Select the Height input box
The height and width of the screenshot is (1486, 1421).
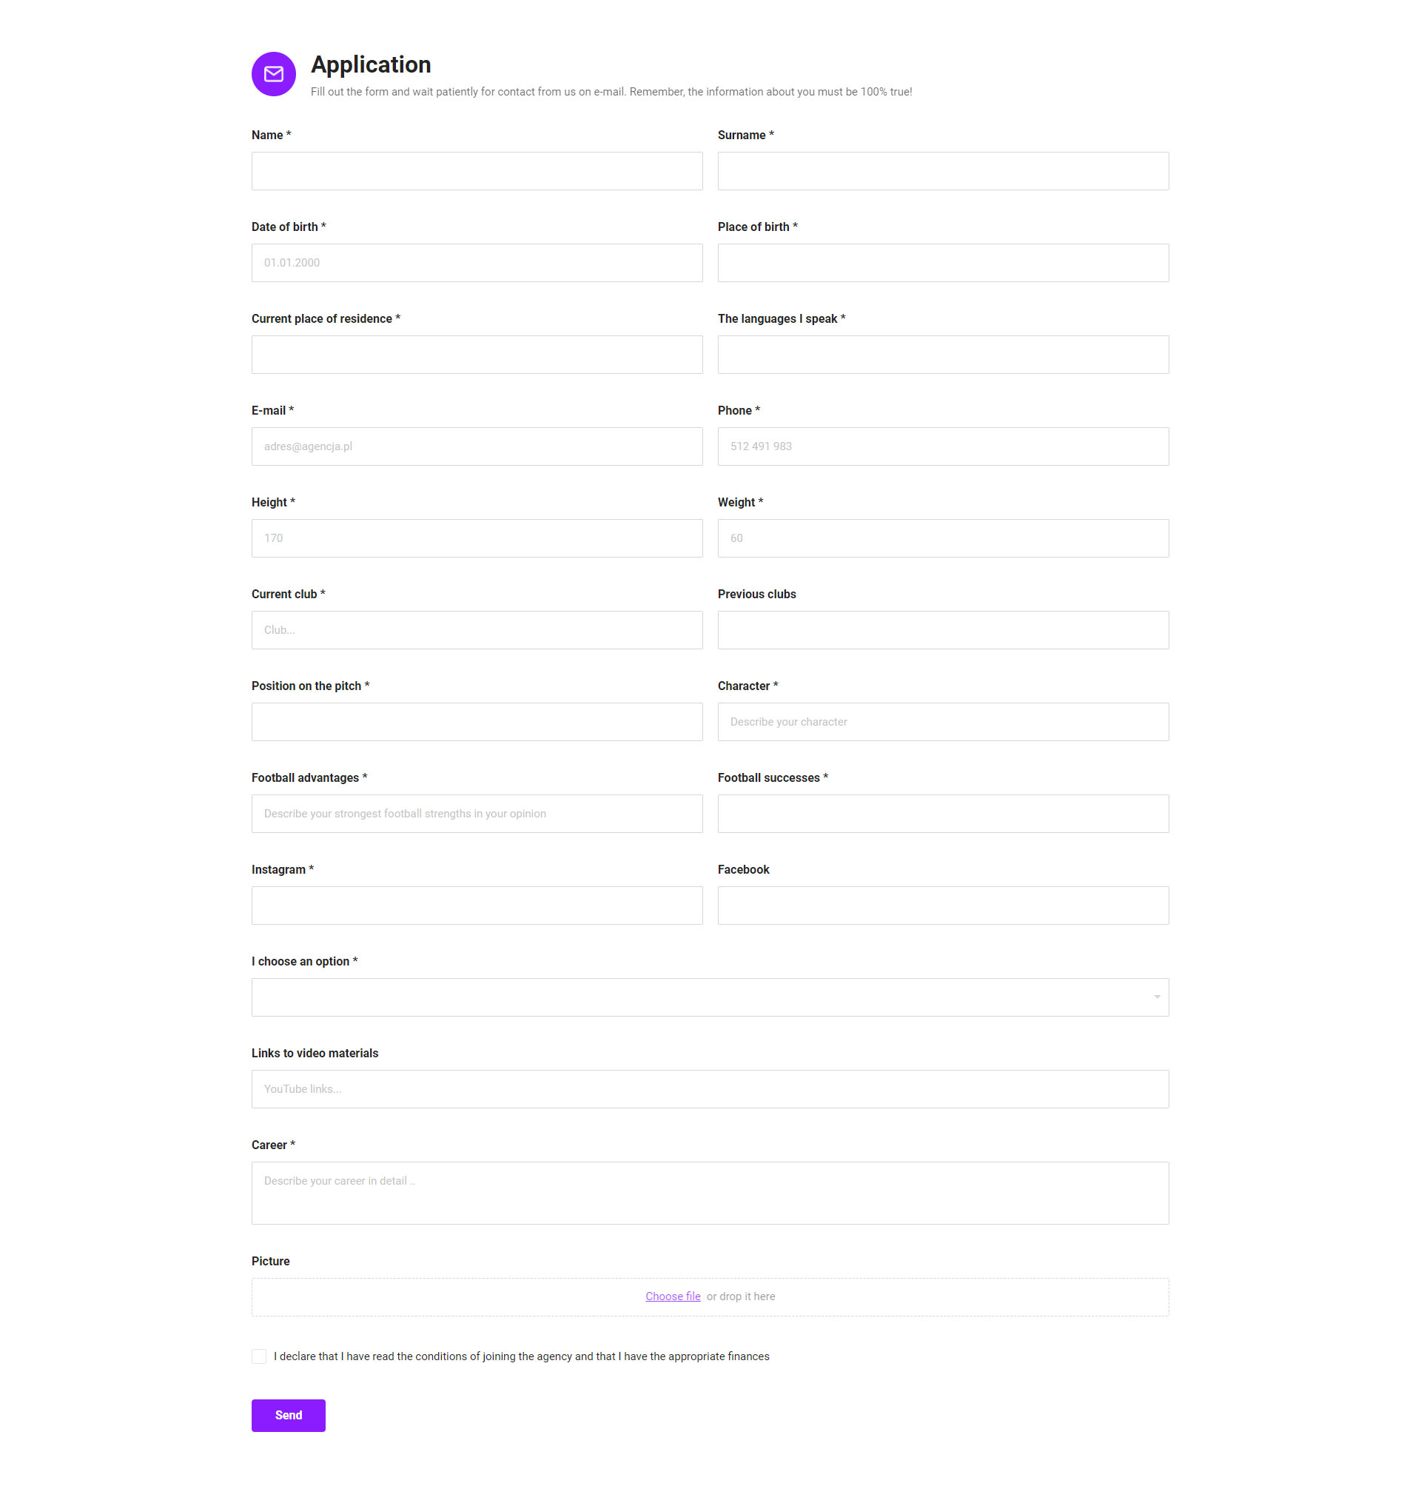477,538
